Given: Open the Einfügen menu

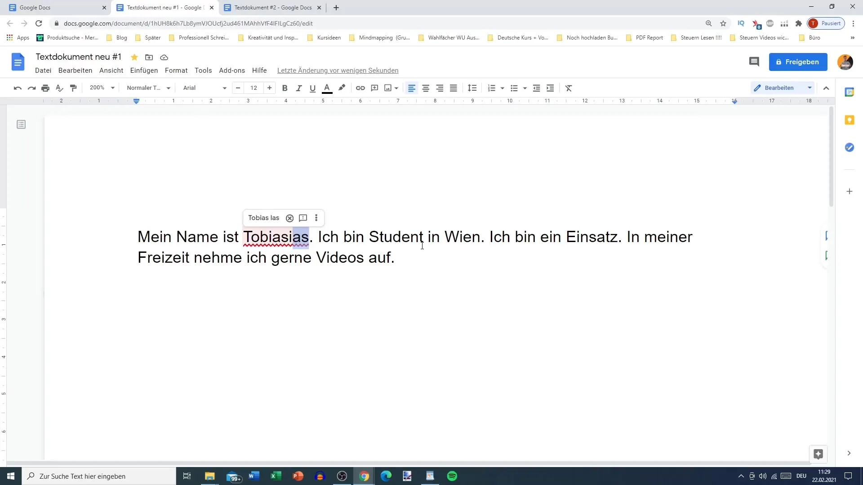Looking at the screenshot, I should (144, 70).
